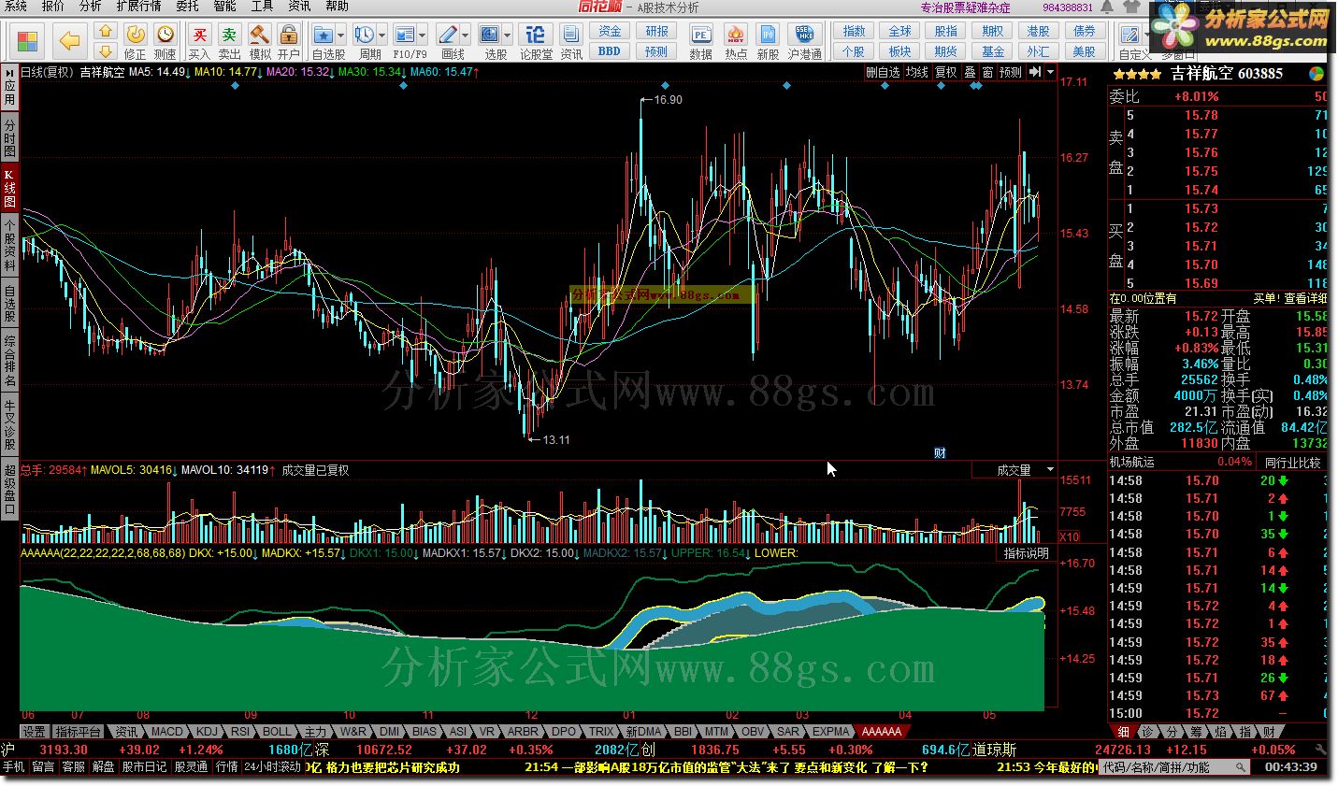Image resolution: width=1338 pixels, height=786 pixels.
Task: Expand the 画线 dropdown arrow
Action: [x=465, y=36]
